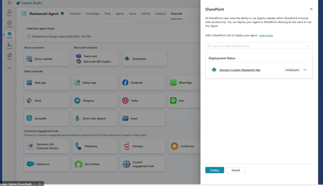Click the Giorgio Ughini (Unverified) label
The width and height of the screenshot is (323, 186).
pyautogui.click(x=16, y=184)
